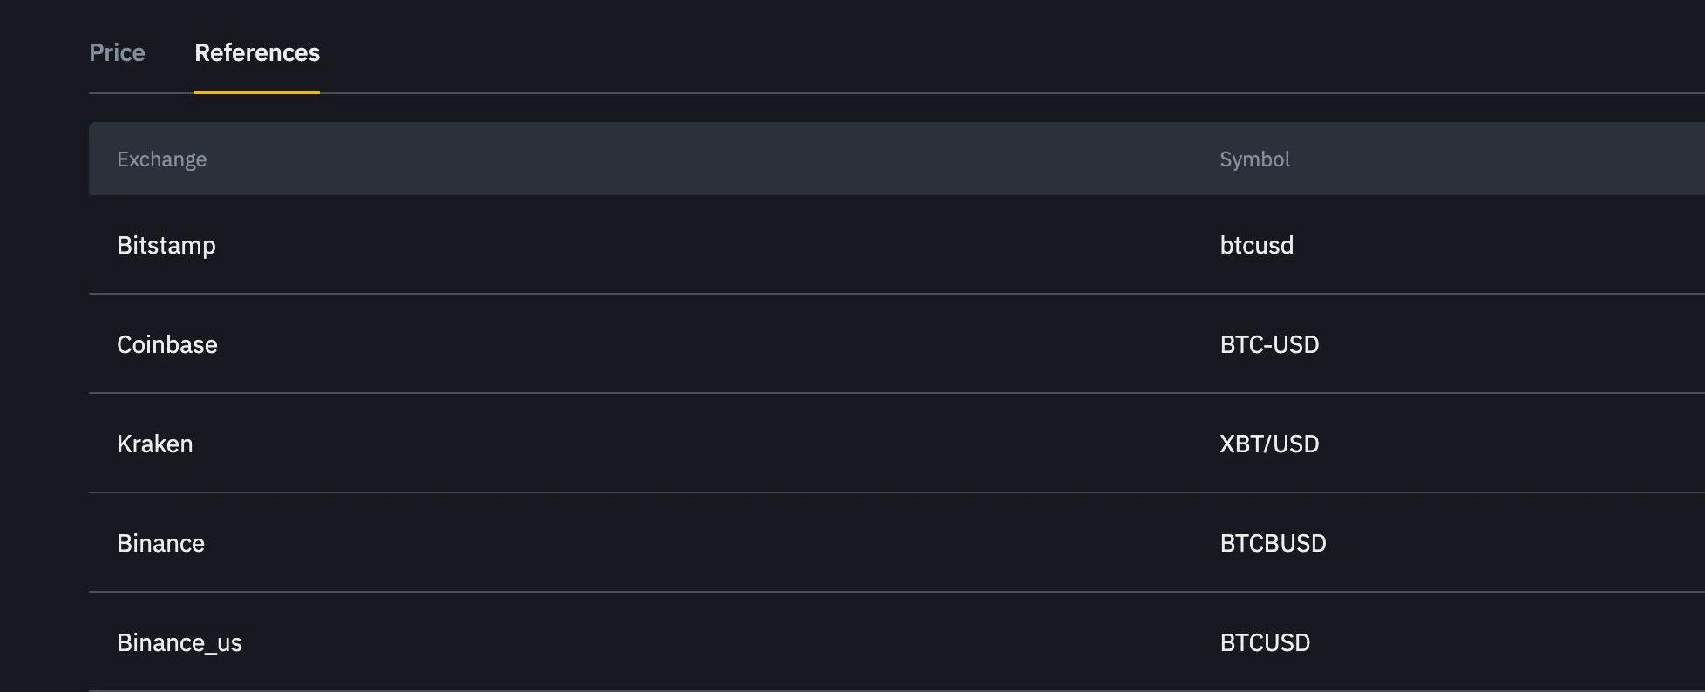Click empty space in the Bitstamp row
1705x692 pixels.
click(x=697, y=246)
